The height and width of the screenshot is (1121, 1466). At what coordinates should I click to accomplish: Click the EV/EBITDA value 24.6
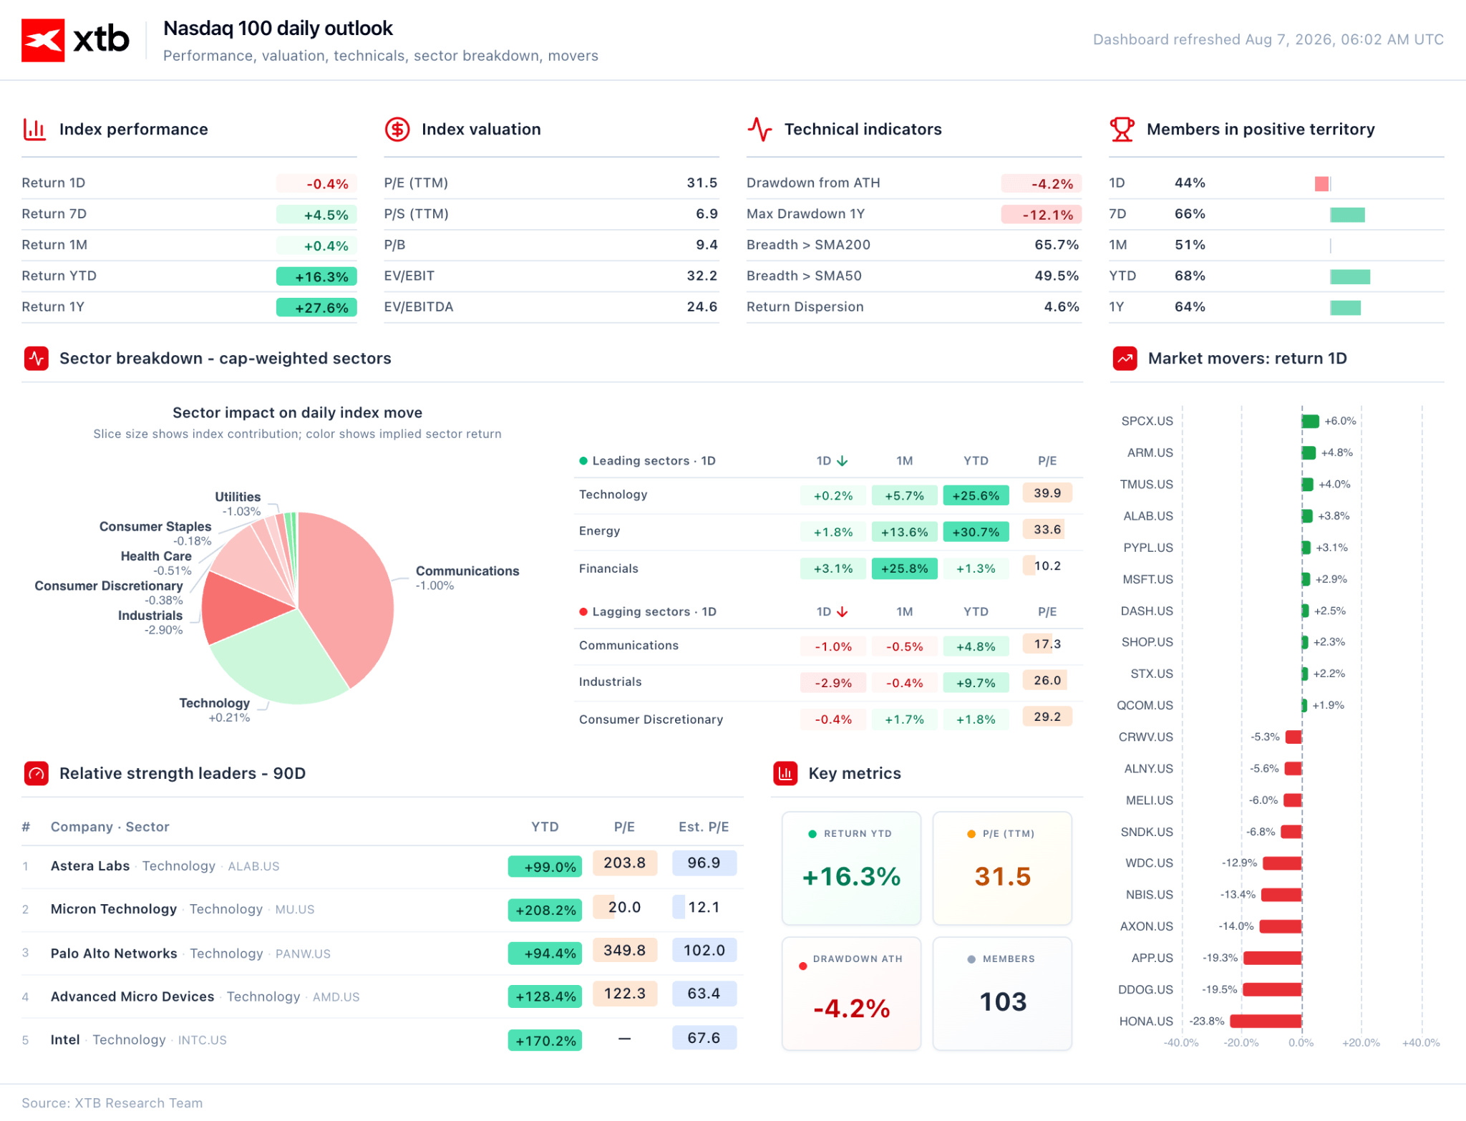coord(702,307)
